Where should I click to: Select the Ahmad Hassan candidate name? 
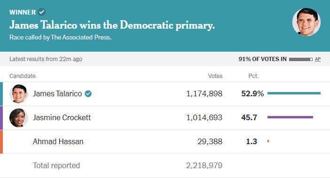point(58,142)
